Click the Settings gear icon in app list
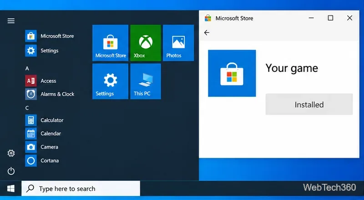364x200 pixels. [31, 50]
